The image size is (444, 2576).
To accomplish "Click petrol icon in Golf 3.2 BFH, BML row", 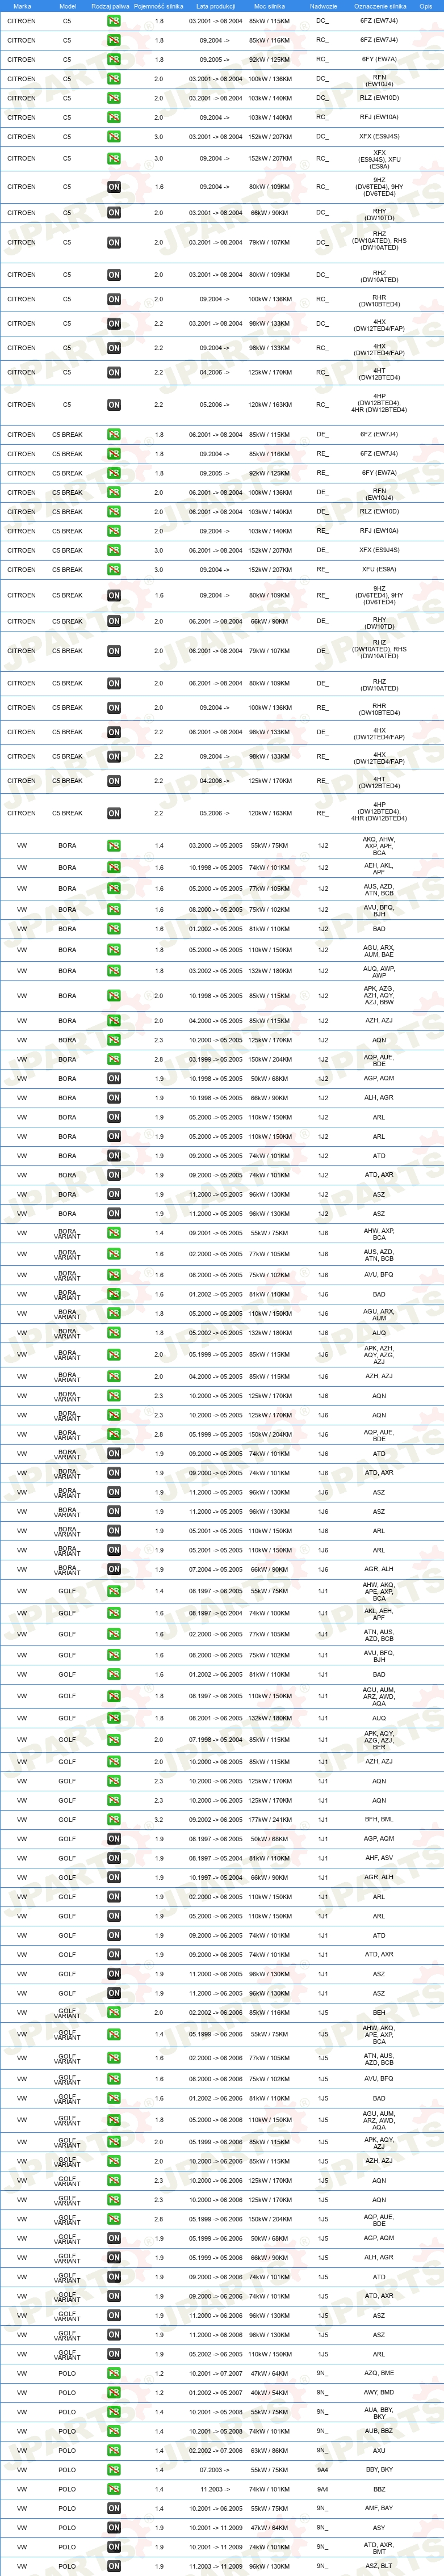I will point(114,1820).
